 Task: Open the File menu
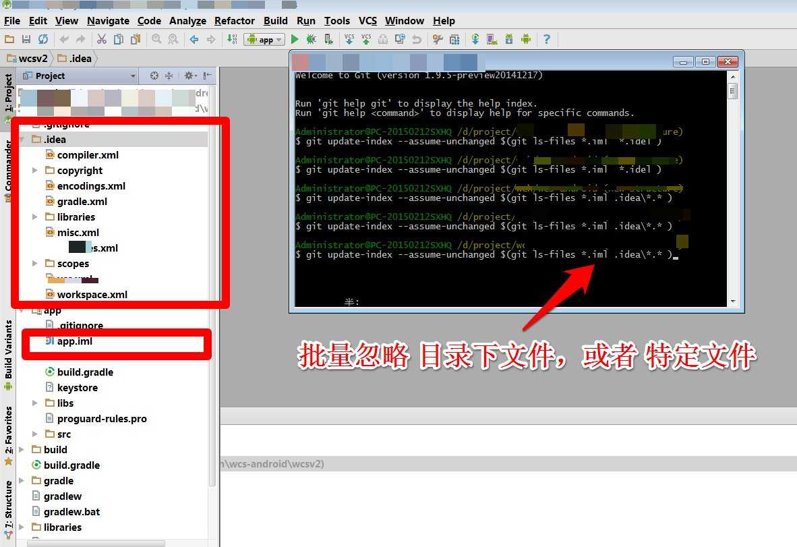[x=11, y=21]
